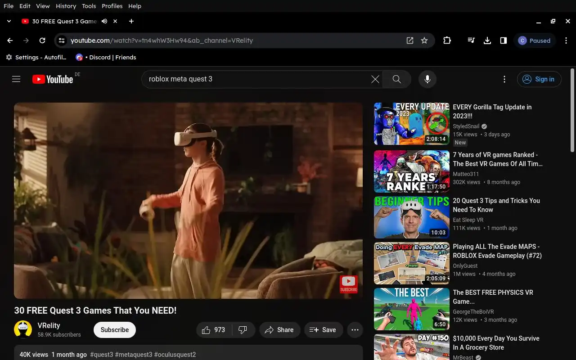Clear the search box with X icon
The image size is (576, 360).
coord(375,79)
